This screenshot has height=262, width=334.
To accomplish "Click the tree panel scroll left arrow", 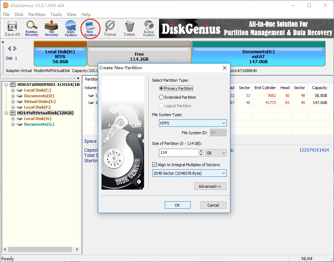I will click(x=5, y=249).
